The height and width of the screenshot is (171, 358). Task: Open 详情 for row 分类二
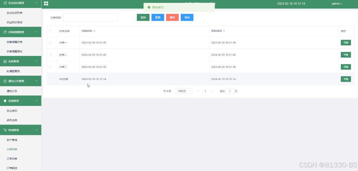(346, 55)
